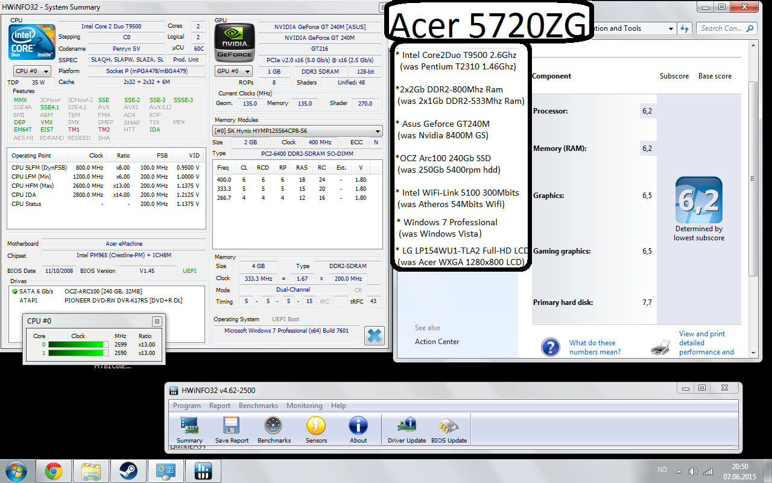Click 'View and print detailed performance' link

pos(706,343)
